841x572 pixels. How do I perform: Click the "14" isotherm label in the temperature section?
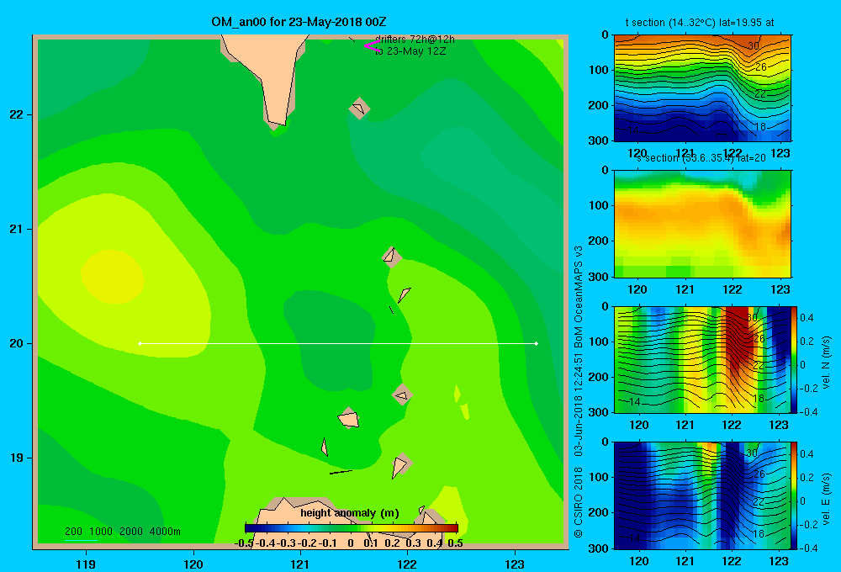pos(633,130)
